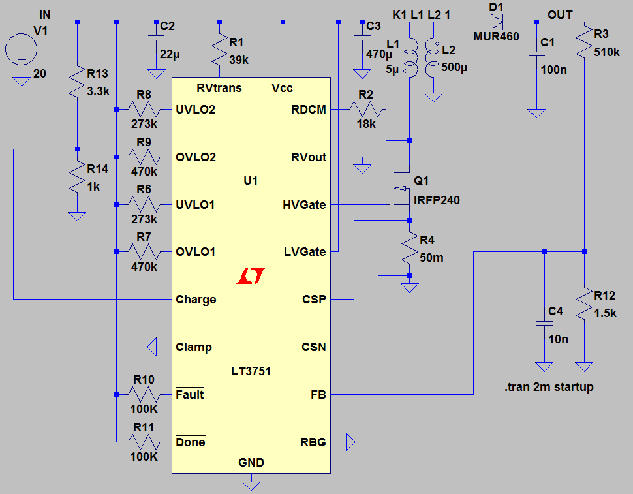
Task: Click the FB pin label
Action: point(318,394)
